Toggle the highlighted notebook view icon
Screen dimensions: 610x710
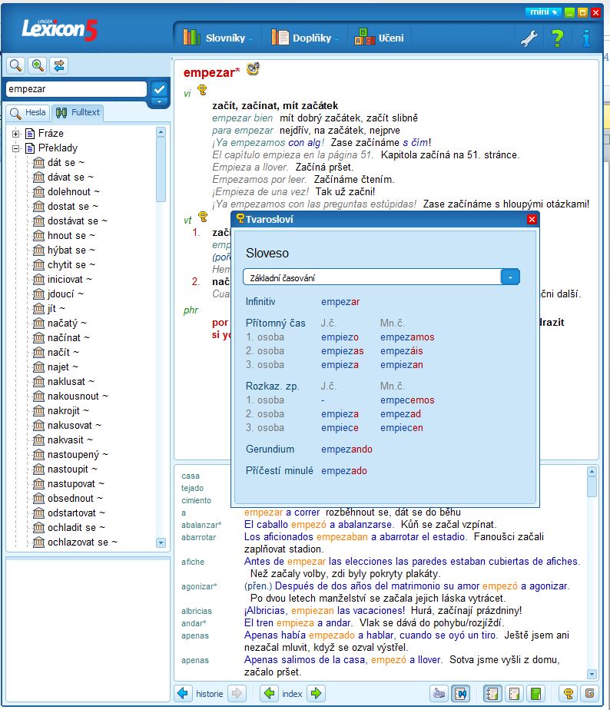coord(492,693)
